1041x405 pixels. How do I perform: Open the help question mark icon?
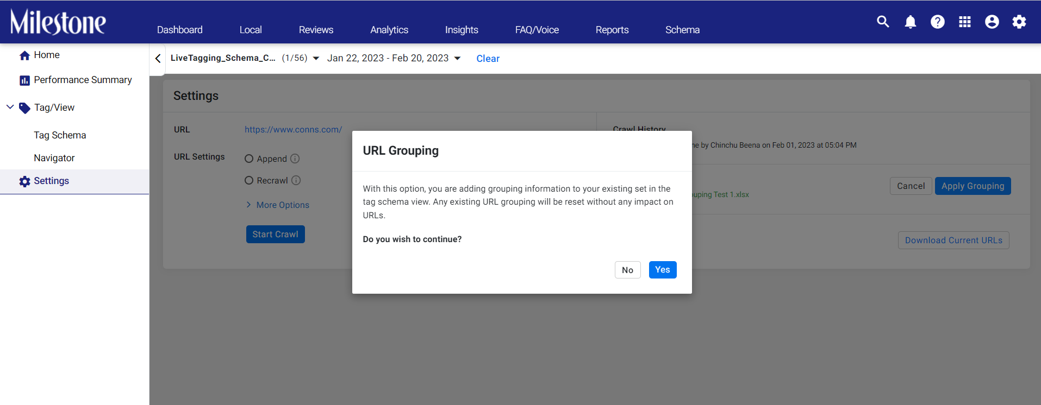[x=938, y=22]
